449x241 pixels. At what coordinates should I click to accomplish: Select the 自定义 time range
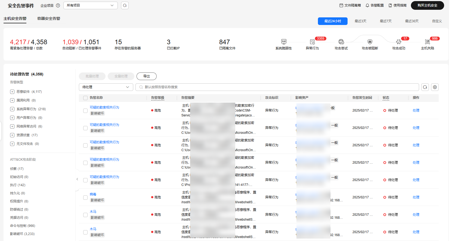tap(437, 21)
